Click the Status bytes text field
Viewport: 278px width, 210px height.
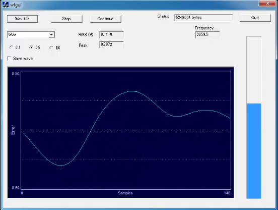203,18
